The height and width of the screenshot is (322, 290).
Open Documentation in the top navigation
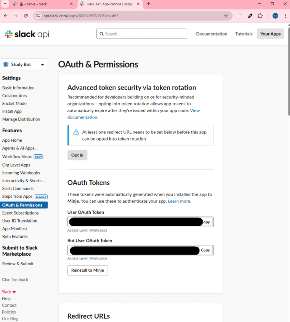tap(211, 34)
